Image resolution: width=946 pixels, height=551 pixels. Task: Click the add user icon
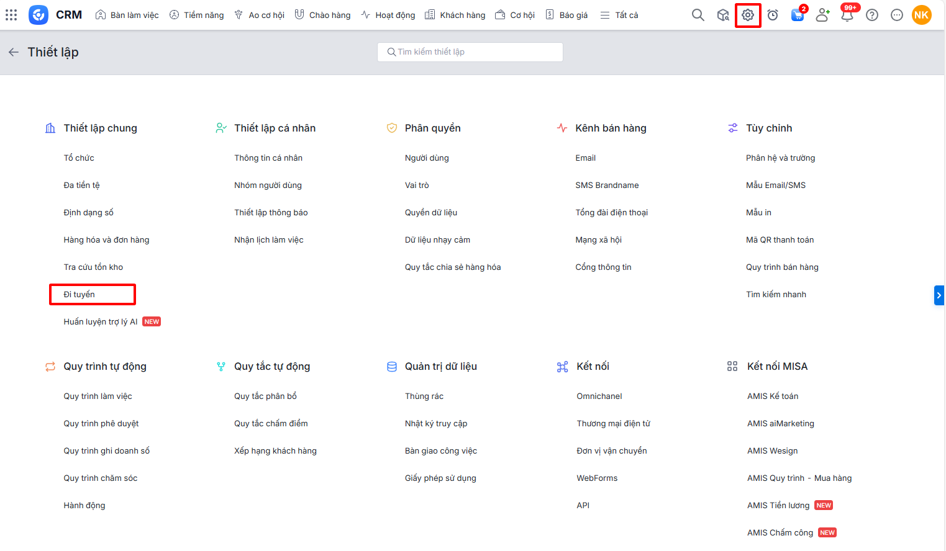click(x=822, y=15)
